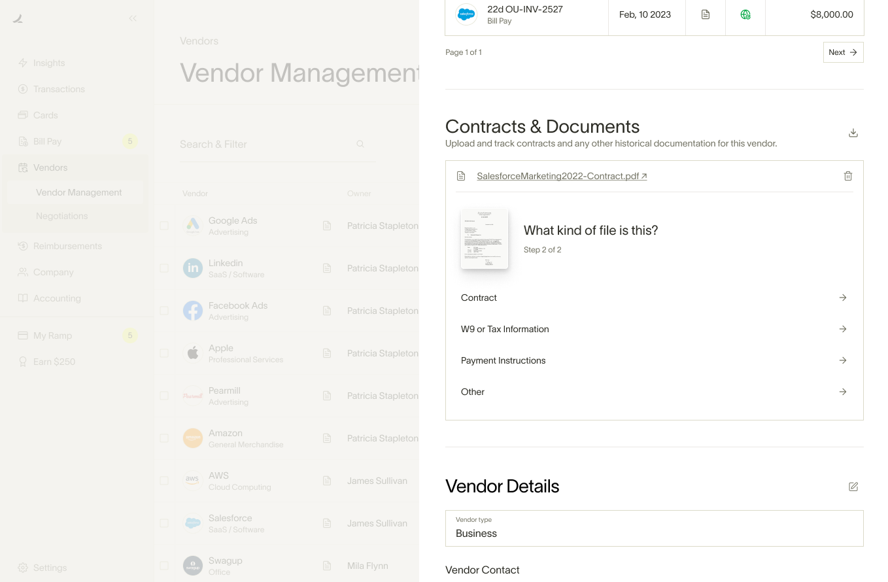Open the Vendors section in the sidebar

coord(75,167)
